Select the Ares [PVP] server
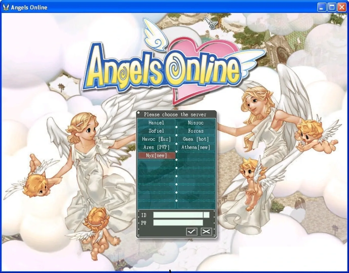The image size is (349, 273). click(x=156, y=147)
